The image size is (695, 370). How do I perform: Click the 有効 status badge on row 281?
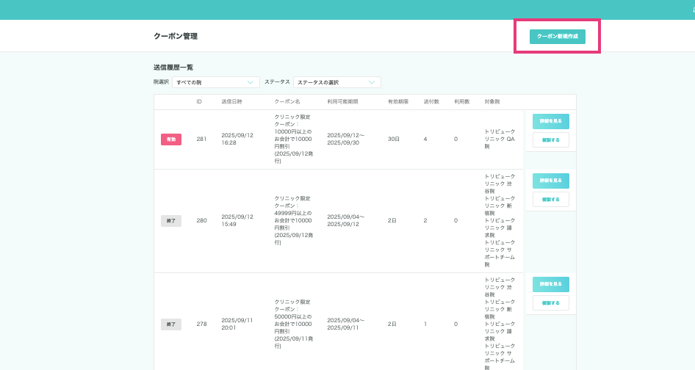pos(170,139)
